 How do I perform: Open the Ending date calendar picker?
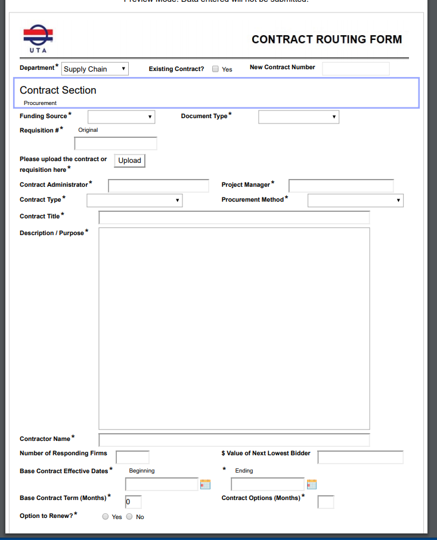coord(312,484)
